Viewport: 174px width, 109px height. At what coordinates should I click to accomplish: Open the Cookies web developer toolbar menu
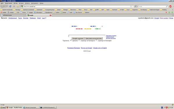click(x=11, y=12)
